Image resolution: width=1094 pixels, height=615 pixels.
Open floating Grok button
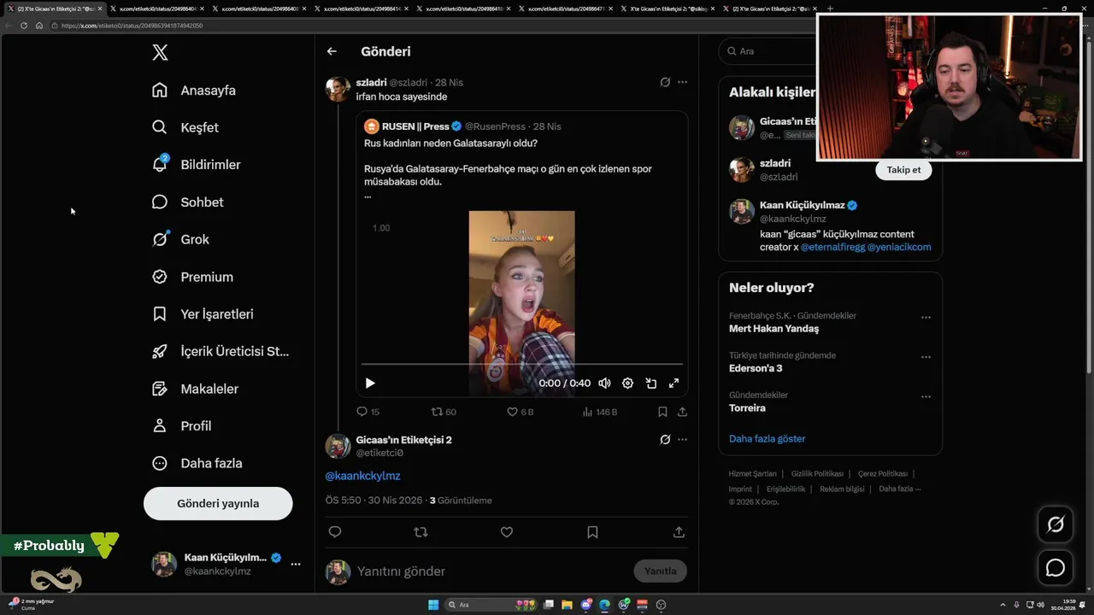pos(1056,524)
